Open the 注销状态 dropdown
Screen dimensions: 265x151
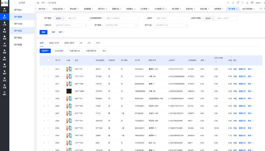tap(71, 25)
